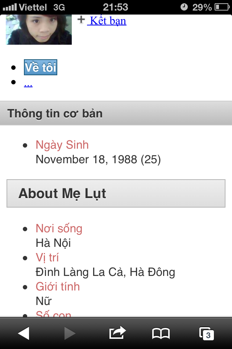Tap the 21:53 time in status bar

coord(115,7)
